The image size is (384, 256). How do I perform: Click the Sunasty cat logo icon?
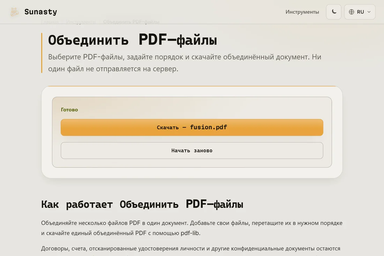pos(14,12)
